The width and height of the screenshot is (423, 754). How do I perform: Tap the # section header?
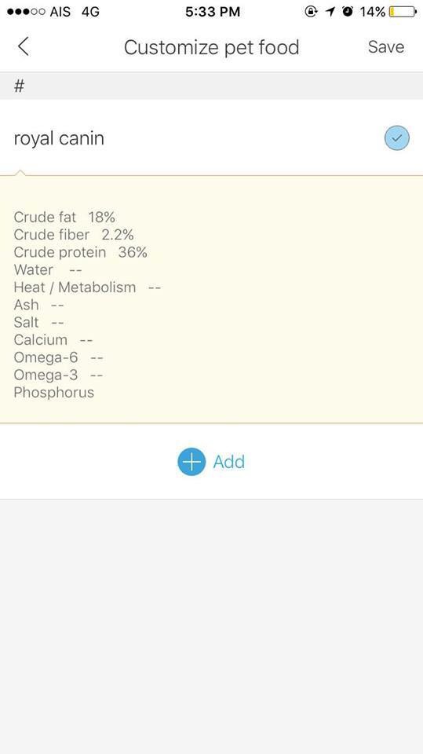pyautogui.click(x=212, y=86)
